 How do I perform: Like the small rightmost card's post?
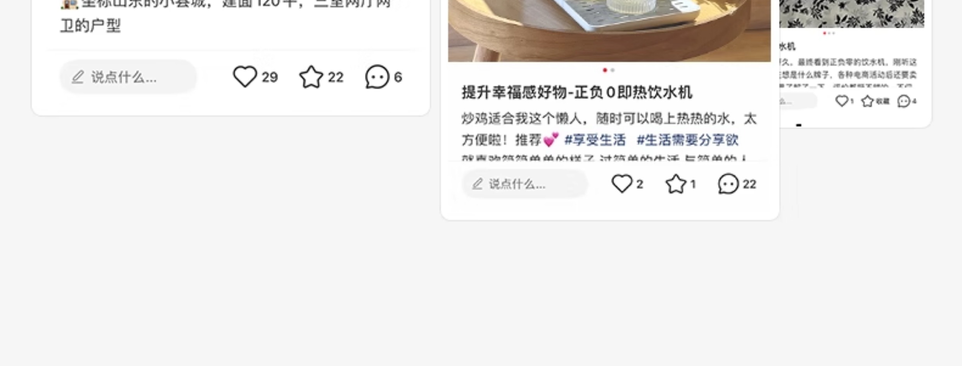(841, 101)
